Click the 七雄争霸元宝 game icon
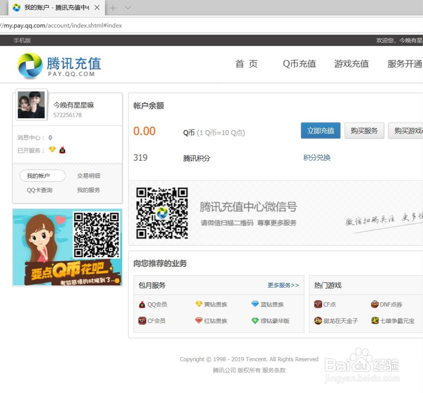Image resolution: width=423 pixels, height=393 pixels. (x=375, y=321)
